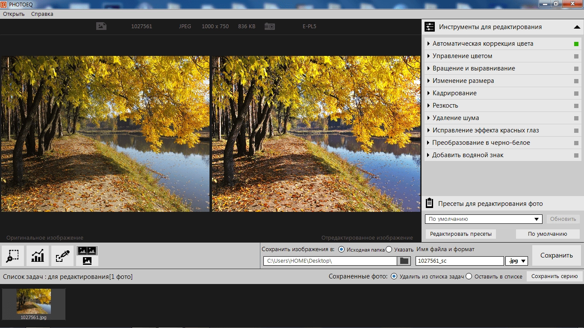This screenshot has width=584, height=328.
Task: Select the color picker eyedropper tool
Action: click(x=62, y=256)
